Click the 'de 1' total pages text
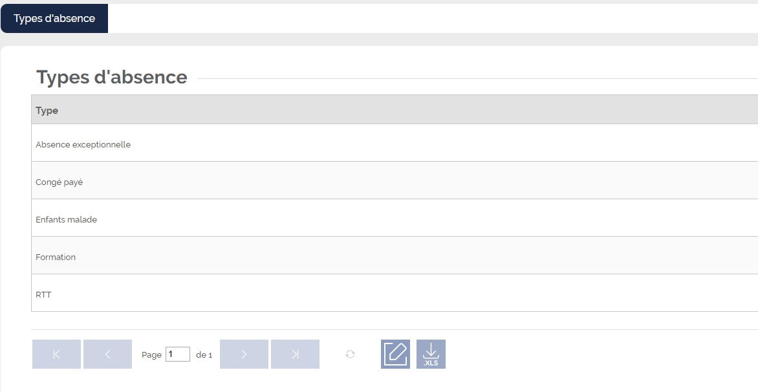Image resolution: width=758 pixels, height=392 pixels. [x=204, y=354]
